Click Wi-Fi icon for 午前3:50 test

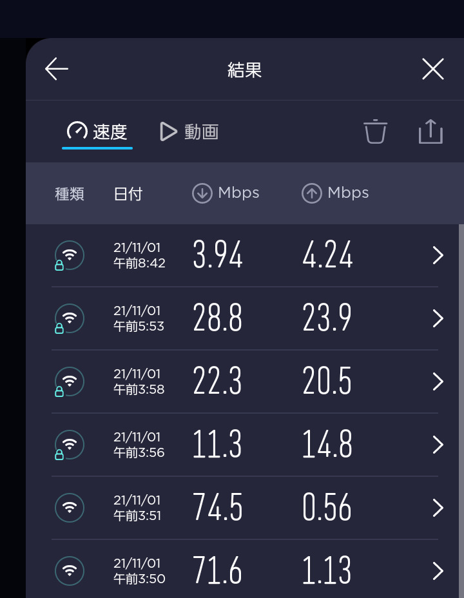pos(70,570)
